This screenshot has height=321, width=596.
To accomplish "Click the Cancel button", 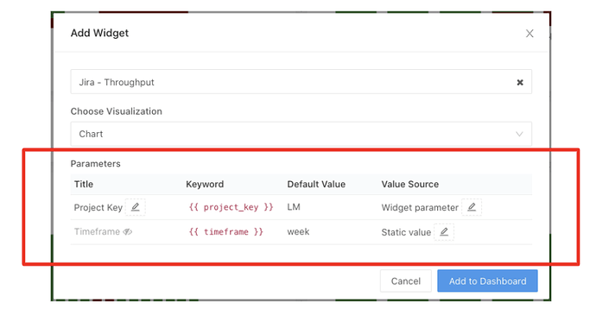I will coord(406,281).
